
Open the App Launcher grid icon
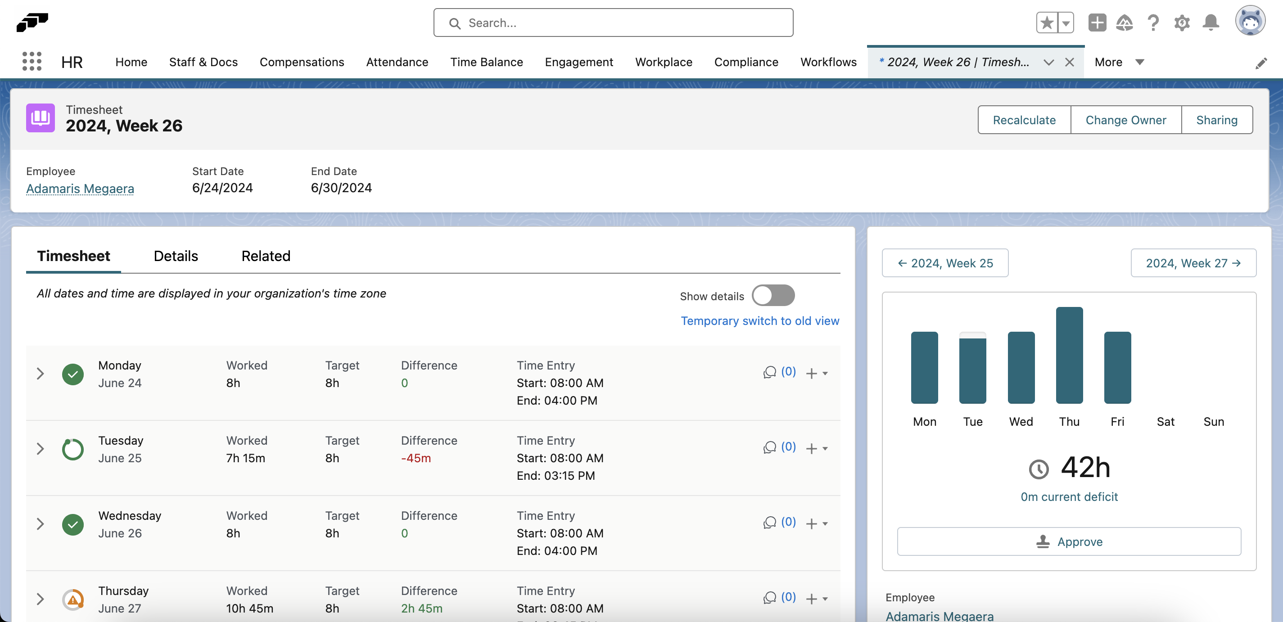32,61
